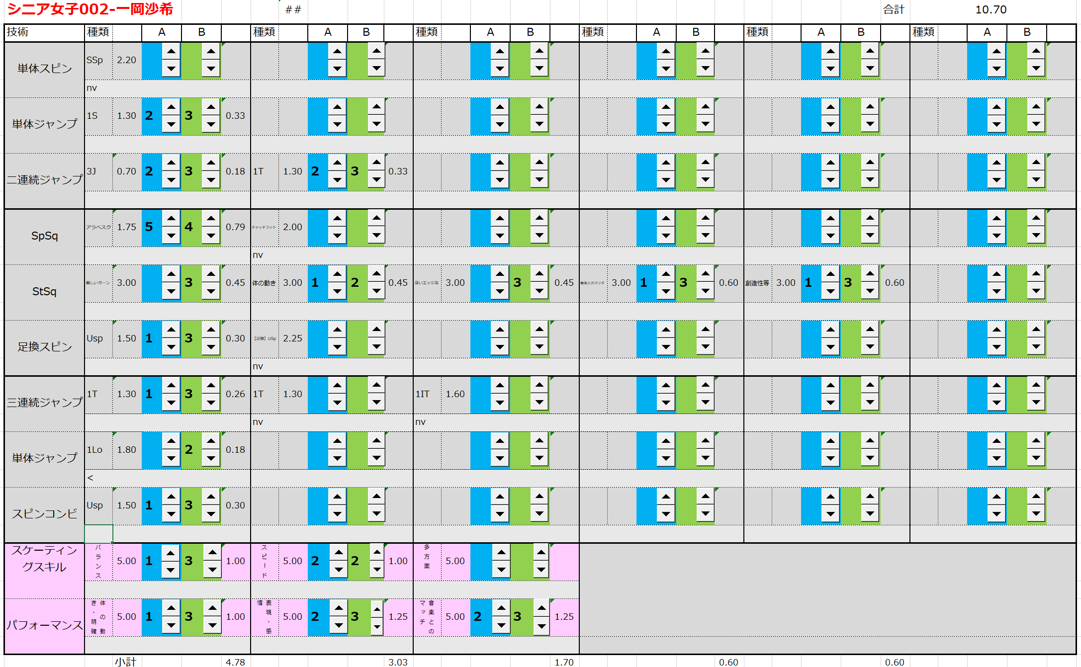Click the 小計 subtotal value 4.78
The width and height of the screenshot is (1081, 667).
(235, 662)
